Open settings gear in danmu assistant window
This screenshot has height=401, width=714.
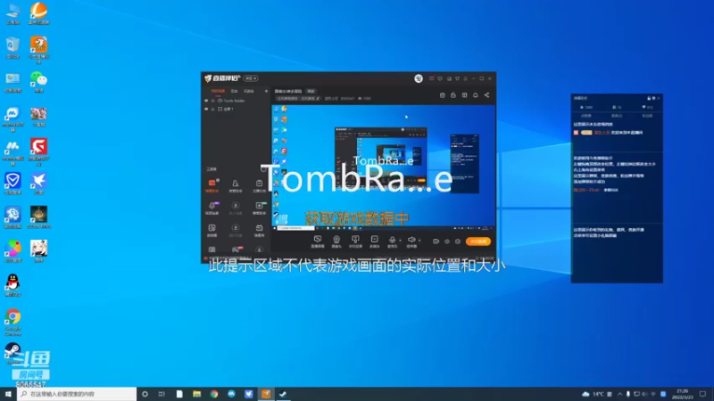click(x=654, y=98)
